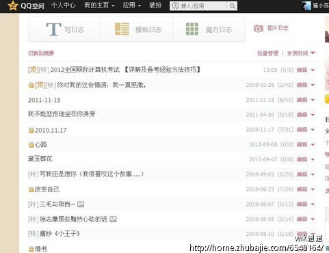Click 批量管理 link
Screen dimensions: 329x253
[x=268, y=53]
